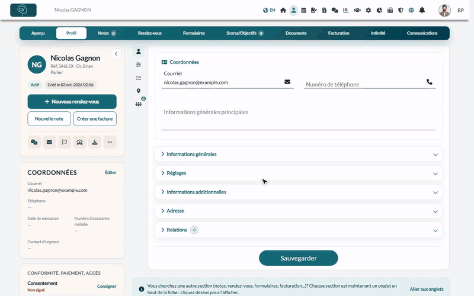Switch to the Aperçu tab
The image size is (474, 296).
pos(38,33)
